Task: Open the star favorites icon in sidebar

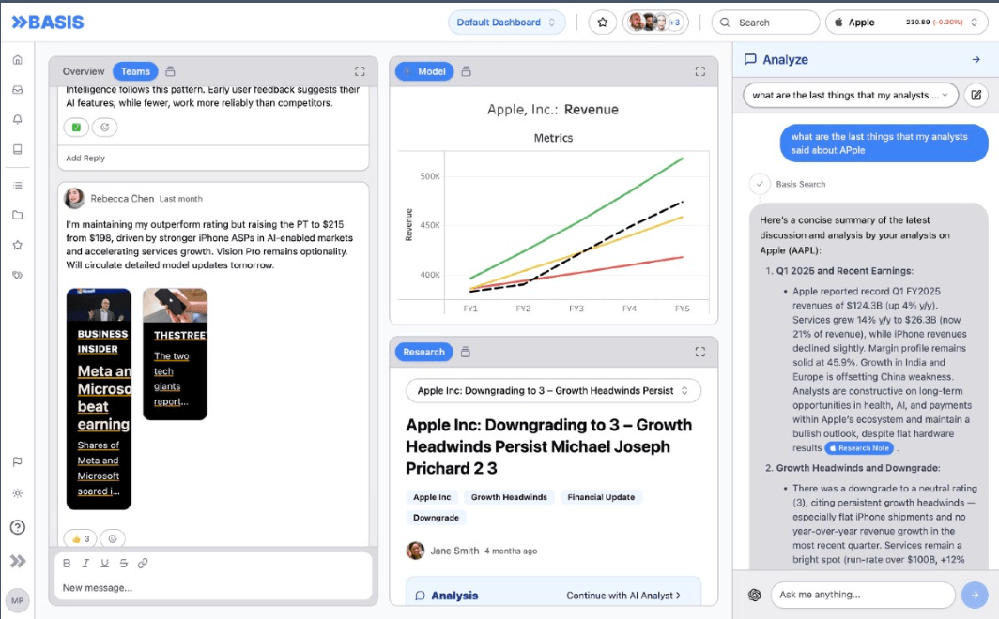Action: (18, 245)
